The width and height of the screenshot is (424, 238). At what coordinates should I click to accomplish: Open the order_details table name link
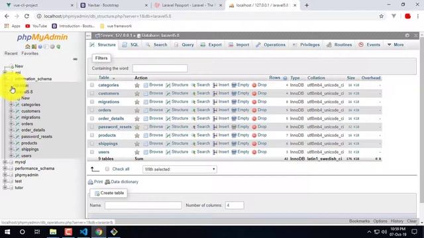tap(111, 119)
